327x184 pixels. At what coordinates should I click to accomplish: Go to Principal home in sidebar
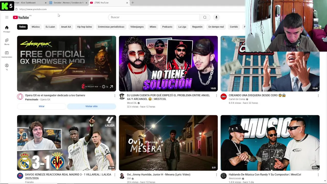click(7, 29)
